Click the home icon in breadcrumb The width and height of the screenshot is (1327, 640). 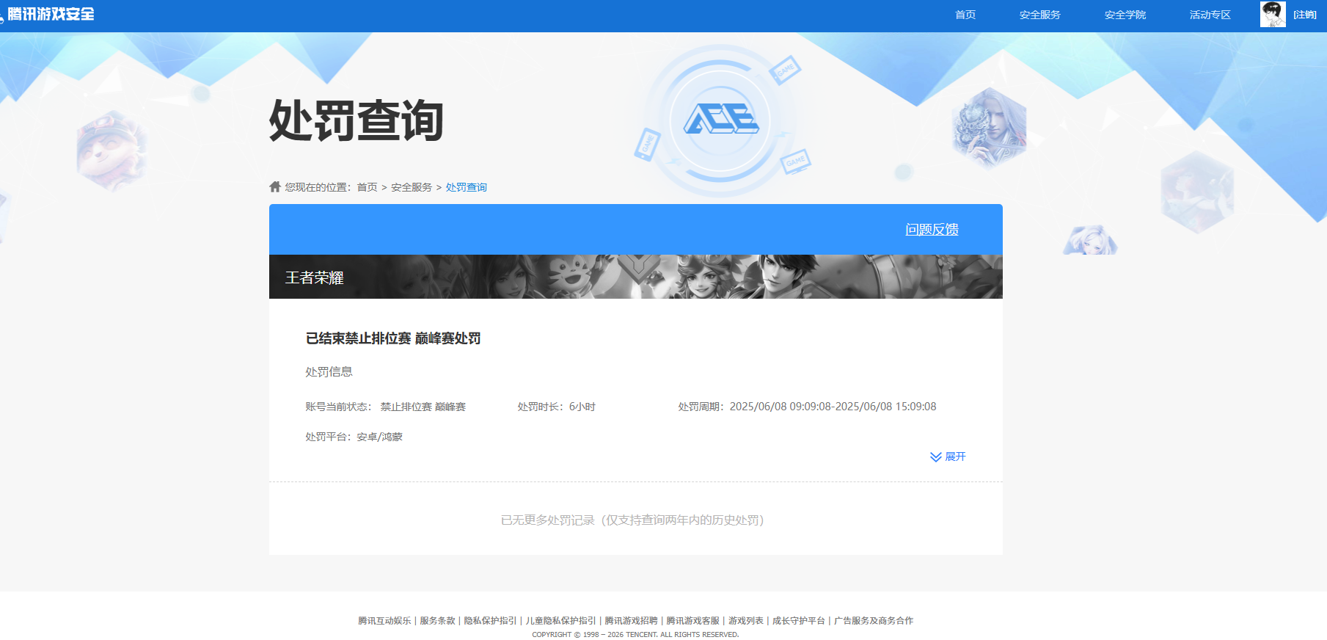pos(275,186)
